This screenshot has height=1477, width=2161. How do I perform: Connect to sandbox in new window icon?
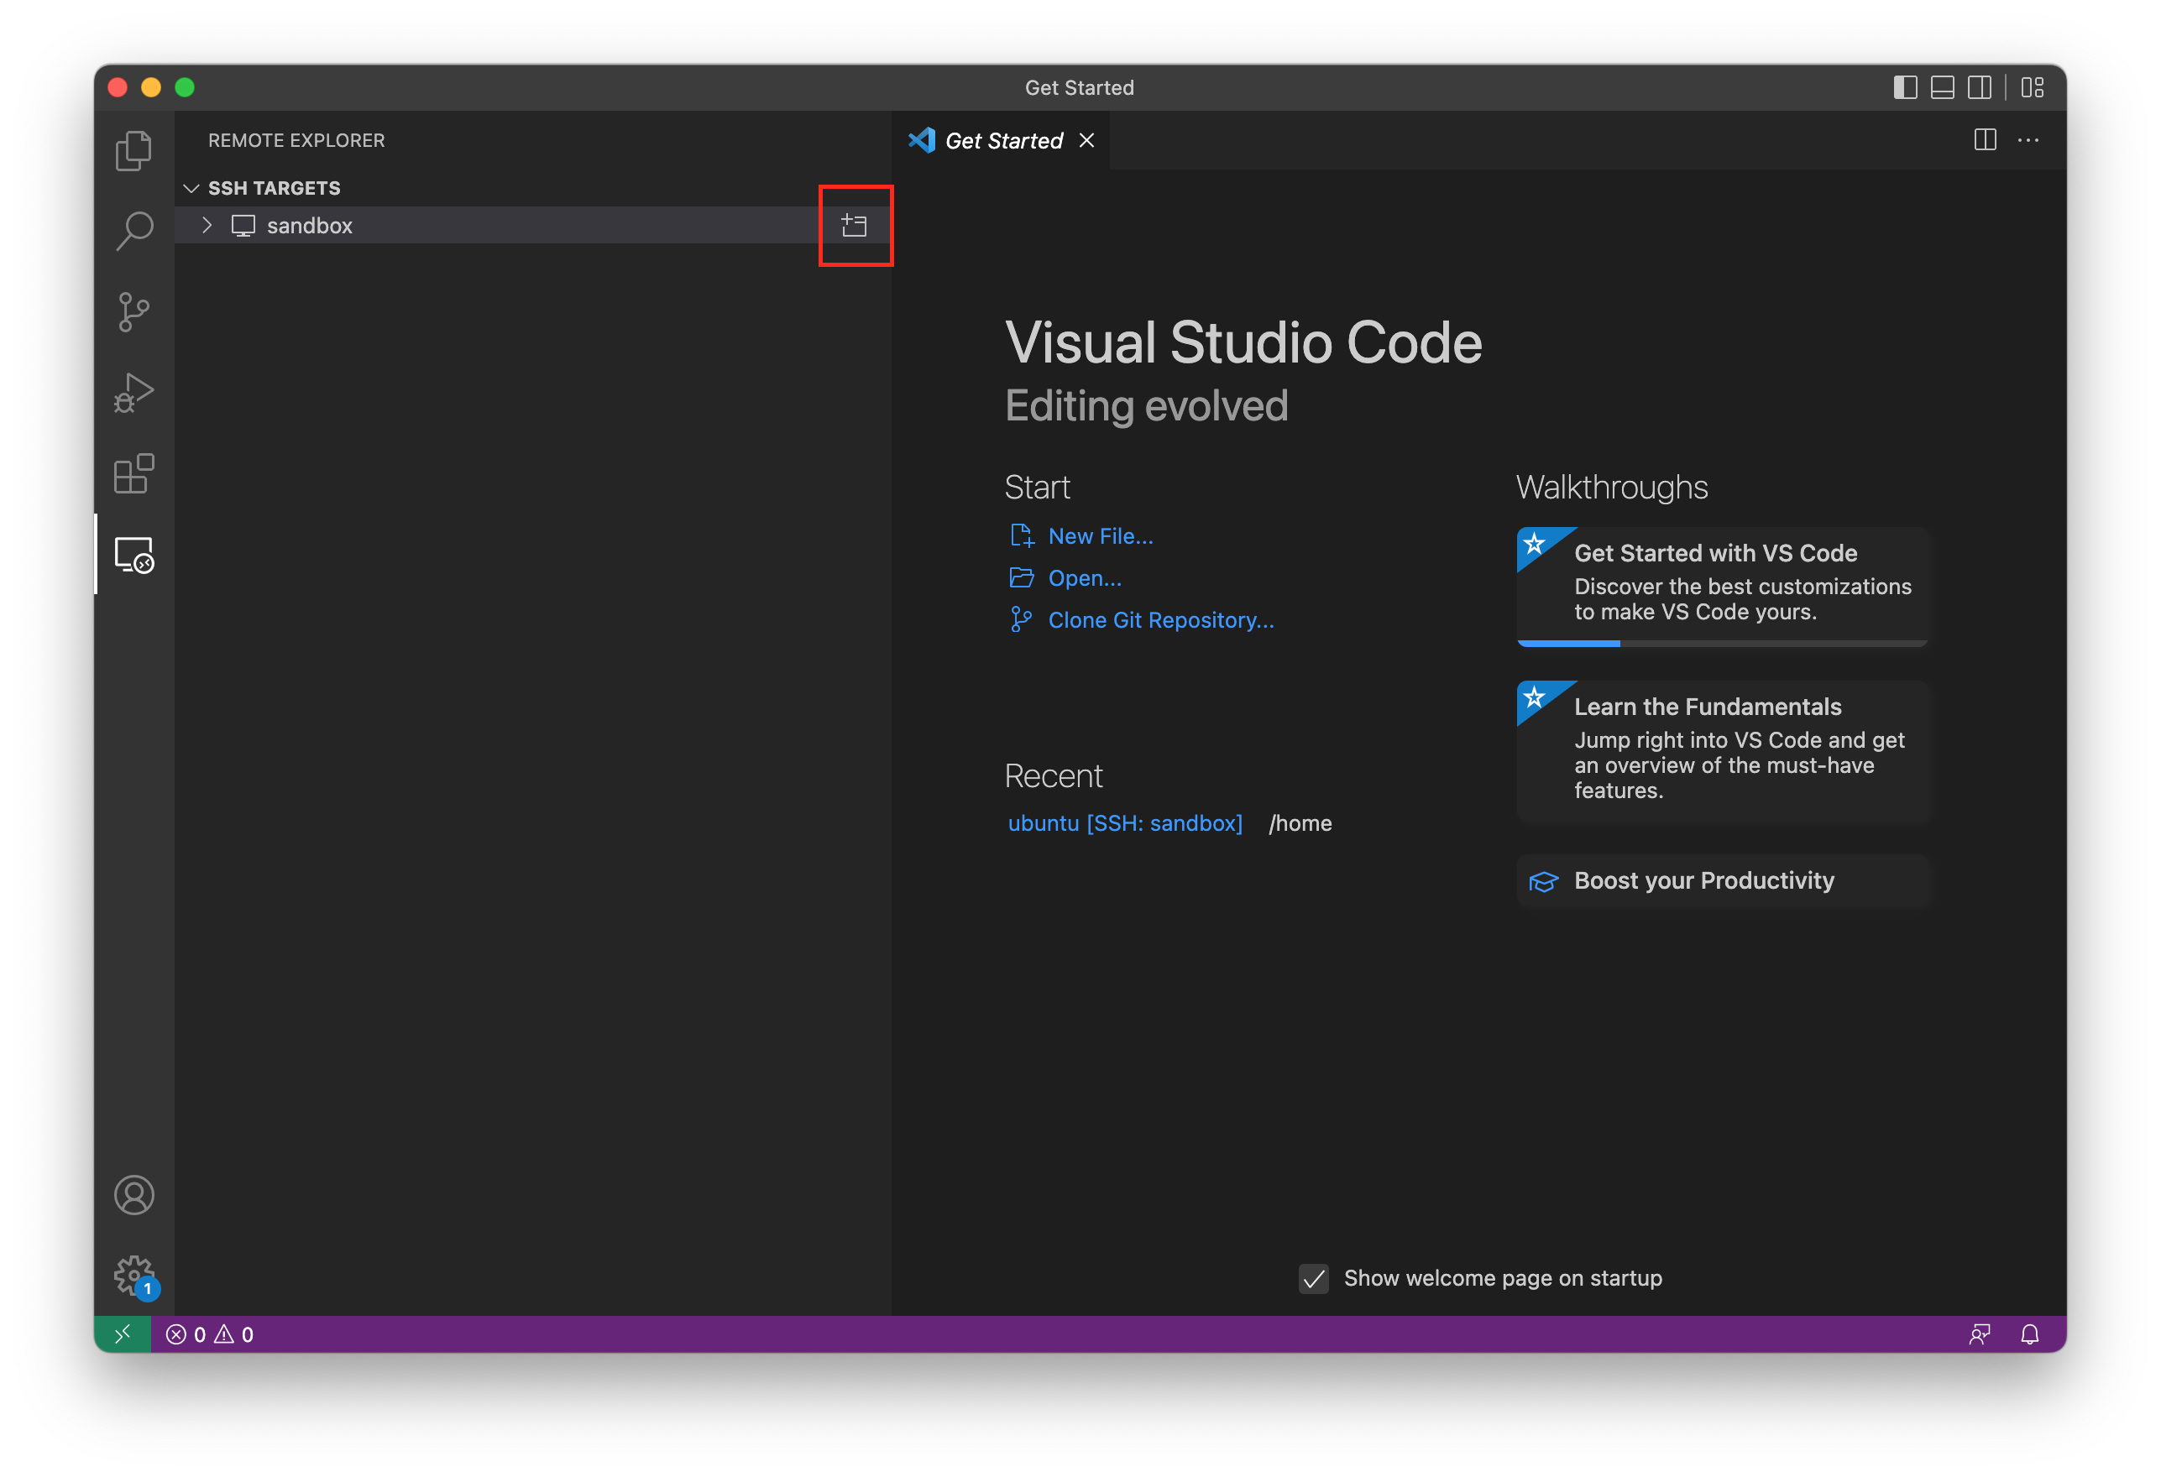pyautogui.click(x=854, y=225)
